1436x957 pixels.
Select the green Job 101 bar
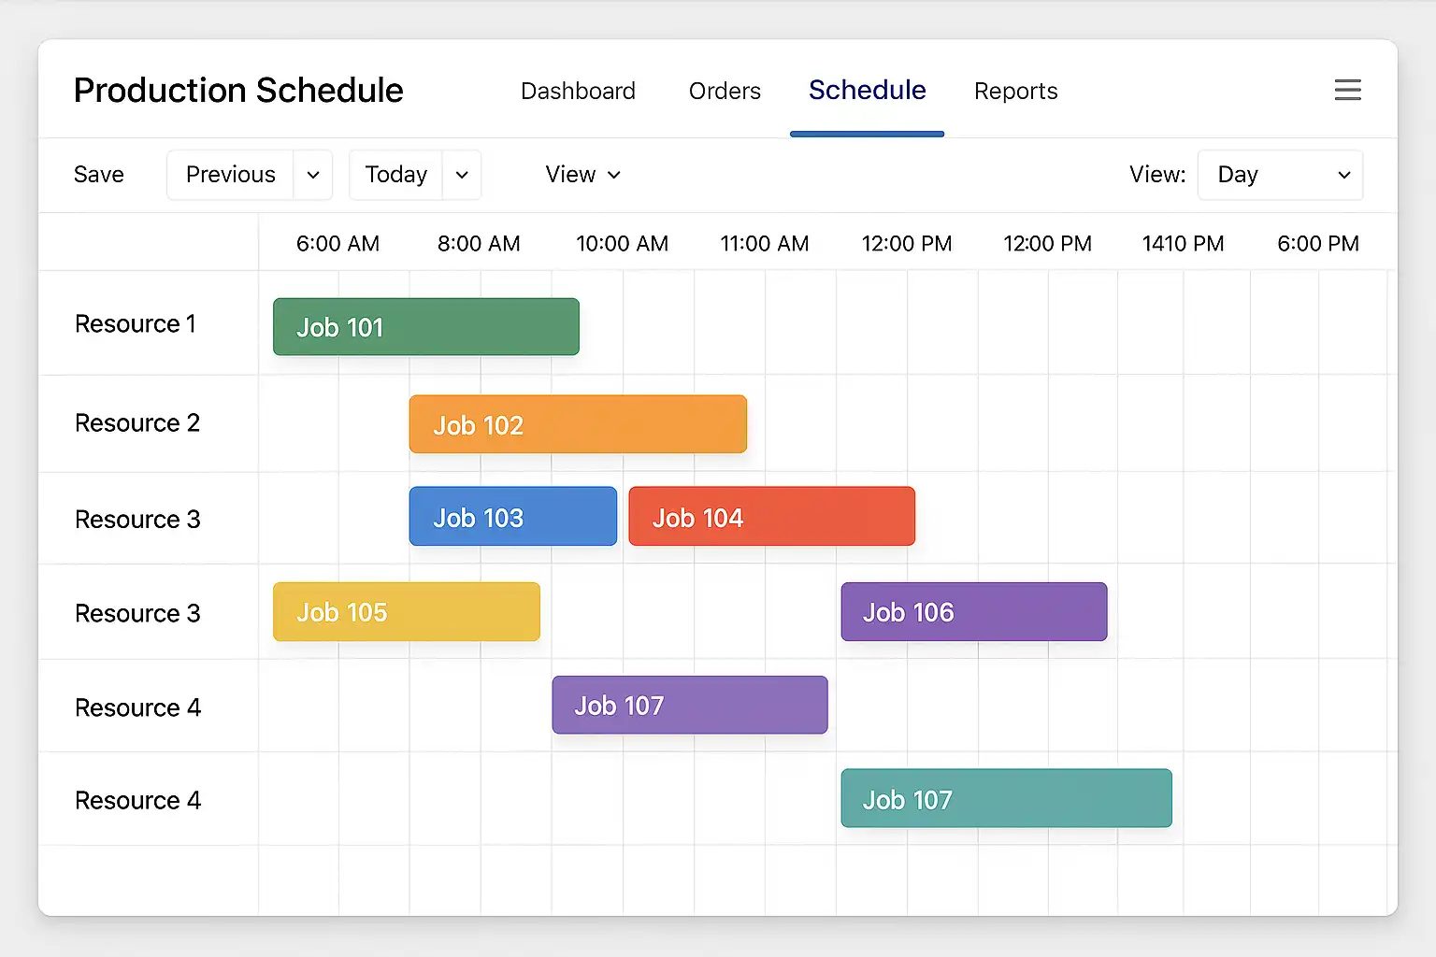click(425, 327)
